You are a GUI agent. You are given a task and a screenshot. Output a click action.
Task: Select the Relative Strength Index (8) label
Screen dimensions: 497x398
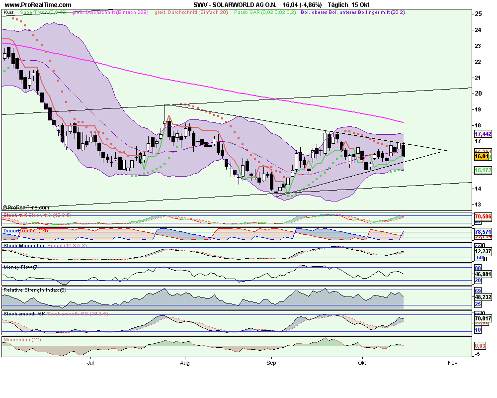[x=35, y=290]
